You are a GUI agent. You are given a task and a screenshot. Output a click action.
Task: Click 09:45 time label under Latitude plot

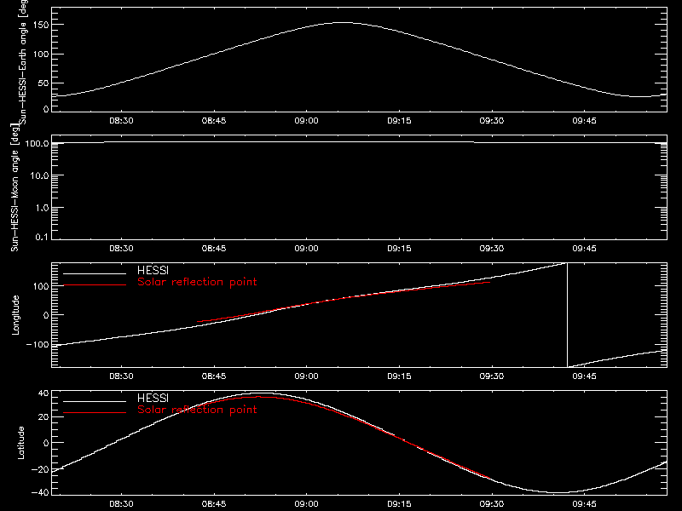[585, 504]
